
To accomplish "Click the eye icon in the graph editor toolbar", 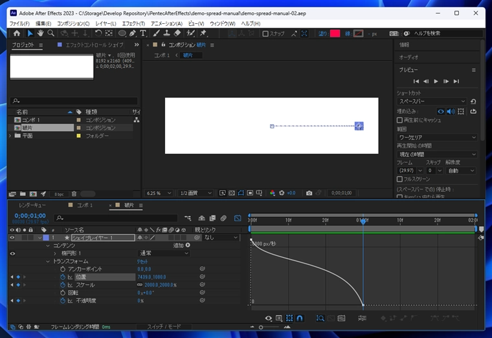I will [268, 318].
